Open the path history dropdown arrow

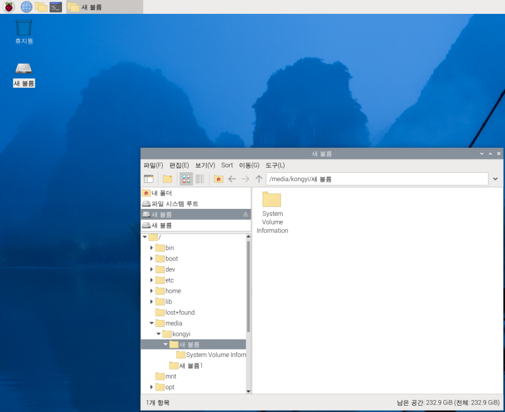(x=496, y=179)
